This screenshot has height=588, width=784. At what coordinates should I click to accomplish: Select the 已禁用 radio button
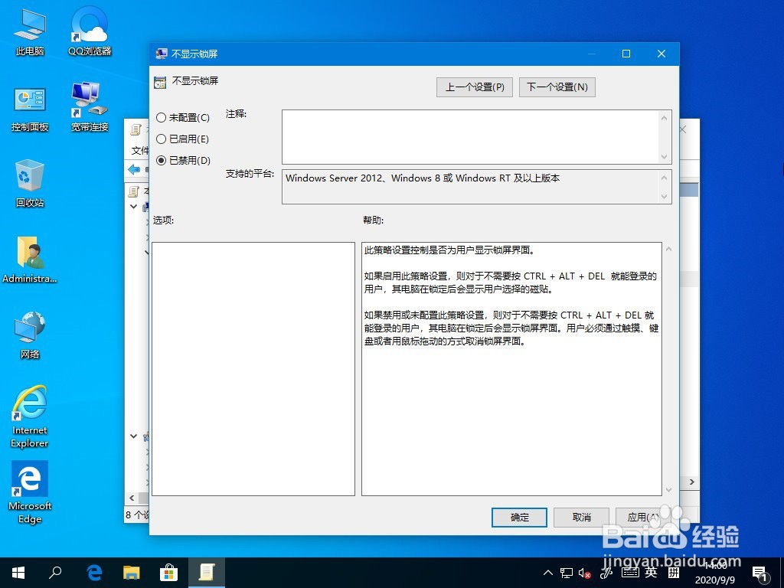click(162, 160)
